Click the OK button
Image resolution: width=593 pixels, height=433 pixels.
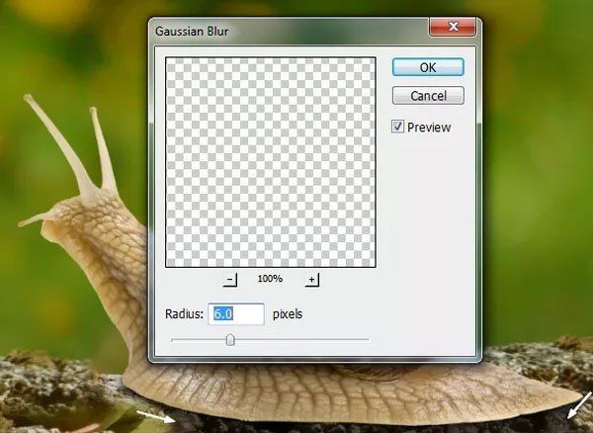point(427,67)
